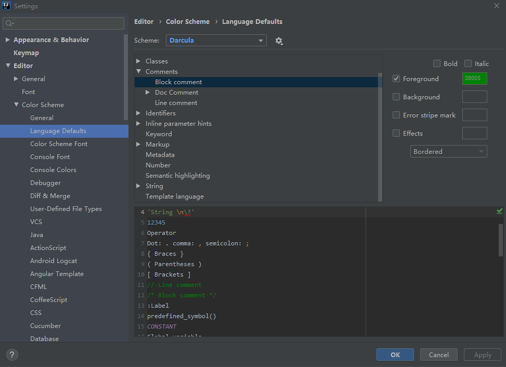This screenshot has height=367, width=506.
Task: Uncheck the Foreground checkbox
Action: tap(396, 78)
